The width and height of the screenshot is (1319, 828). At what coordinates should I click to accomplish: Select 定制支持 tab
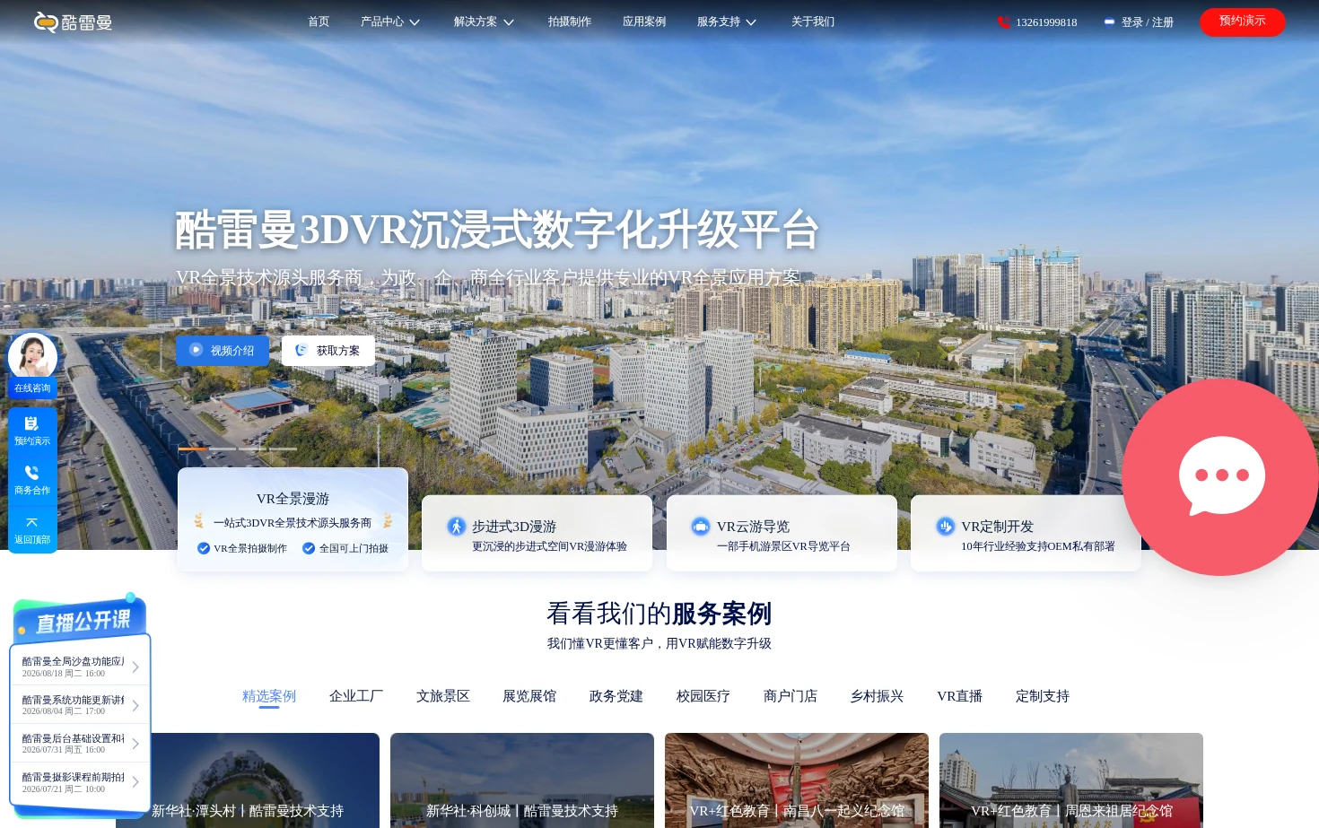(x=1043, y=696)
